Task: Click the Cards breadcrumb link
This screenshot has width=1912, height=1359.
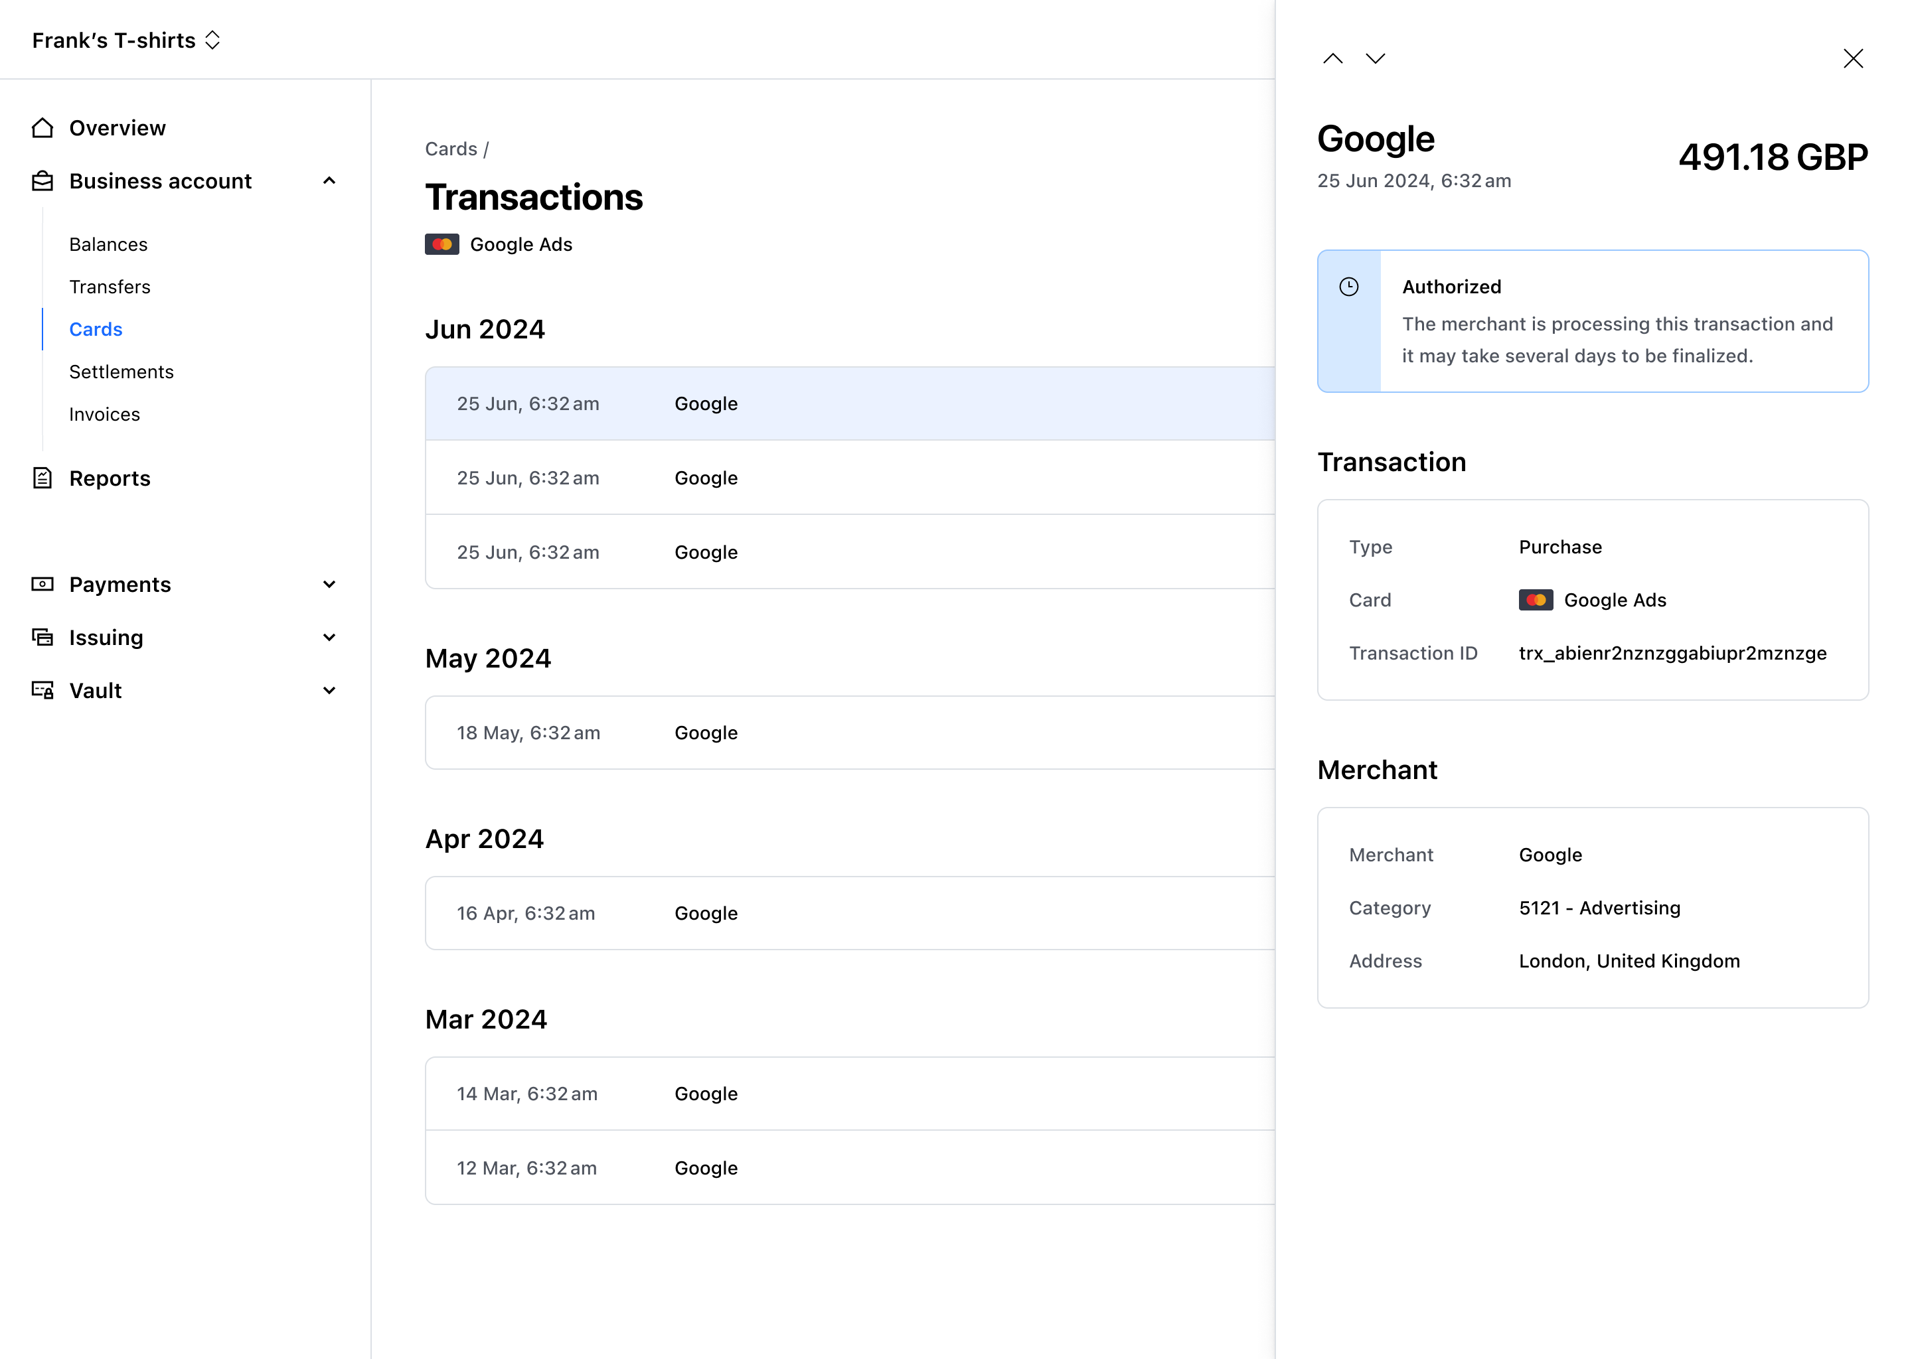Action: click(450, 149)
